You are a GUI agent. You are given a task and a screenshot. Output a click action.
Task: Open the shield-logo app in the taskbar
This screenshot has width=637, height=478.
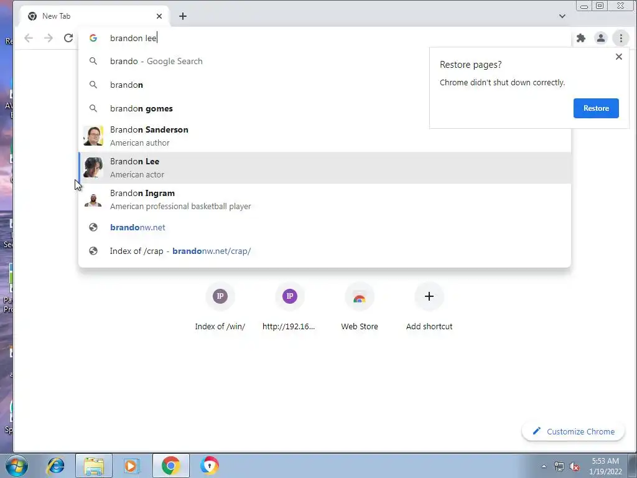[209, 466]
